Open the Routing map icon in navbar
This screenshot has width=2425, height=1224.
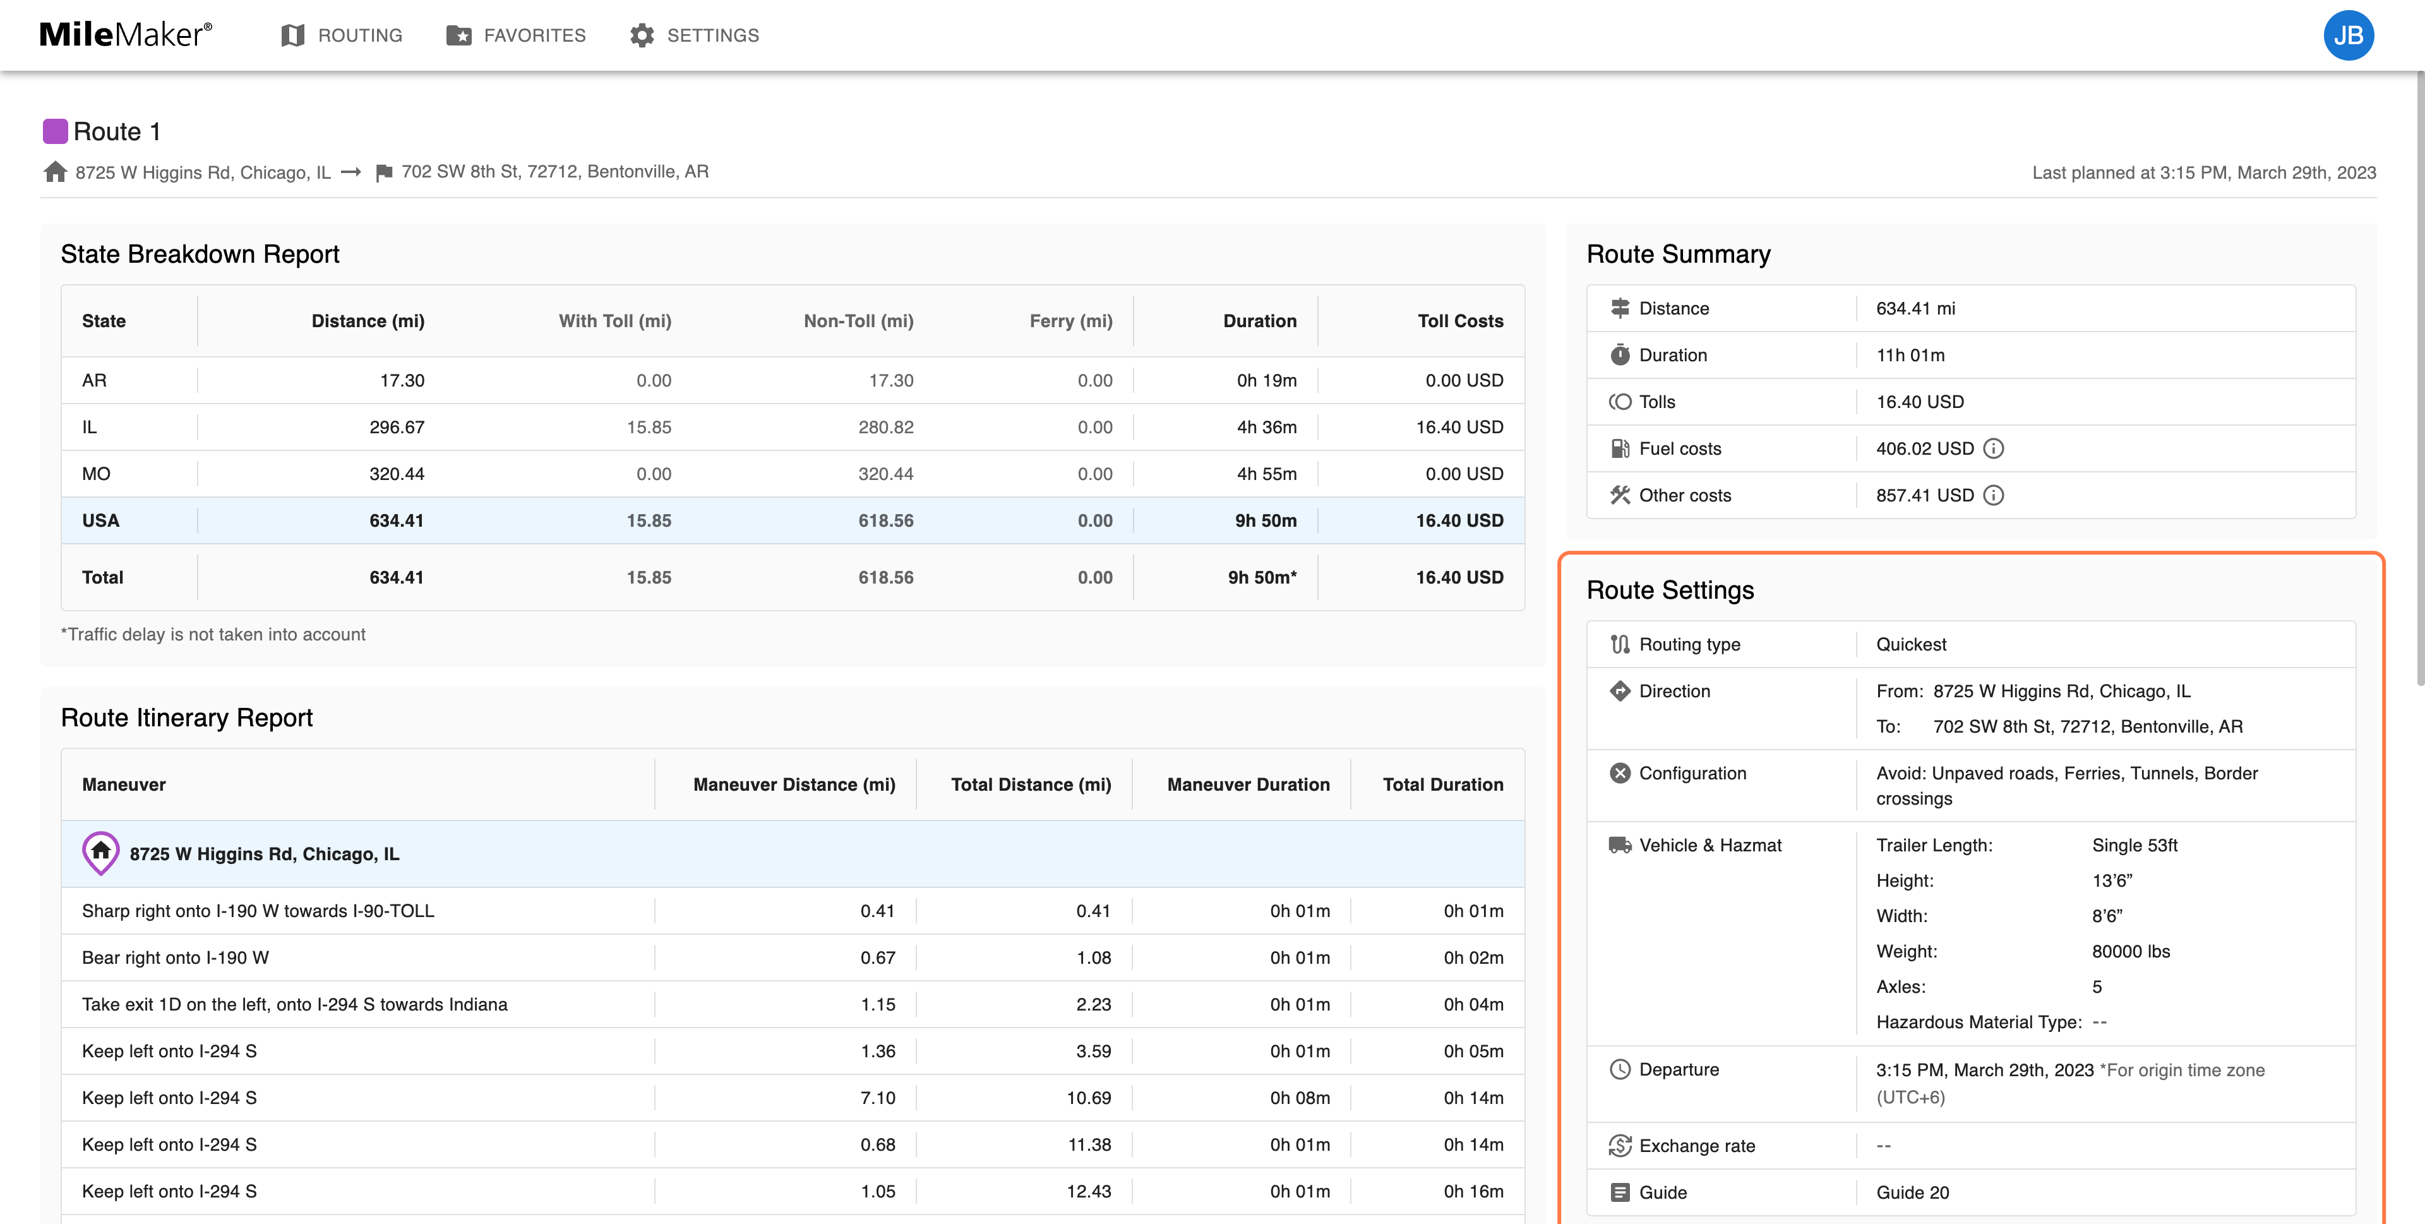293,36
